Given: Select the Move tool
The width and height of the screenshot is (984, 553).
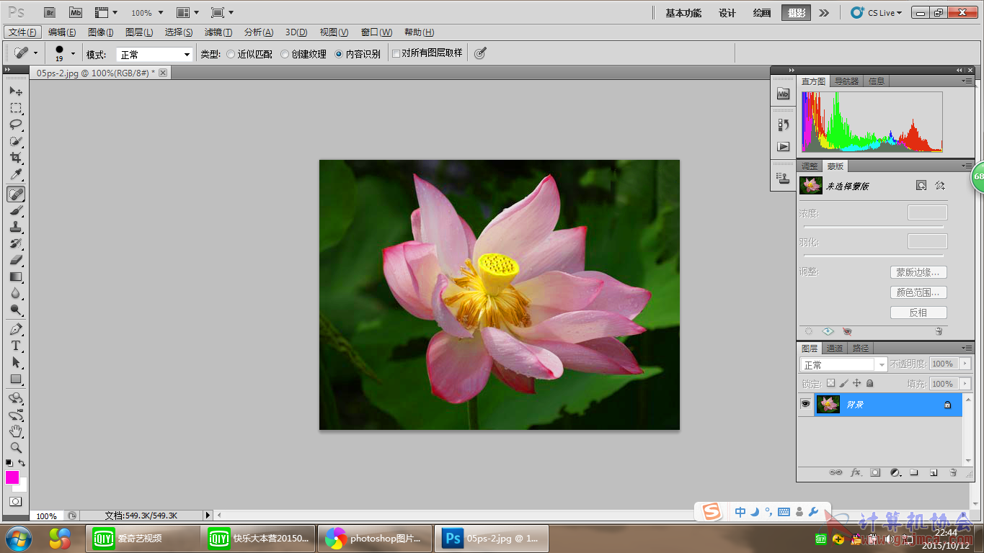Looking at the screenshot, I should (x=16, y=91).
